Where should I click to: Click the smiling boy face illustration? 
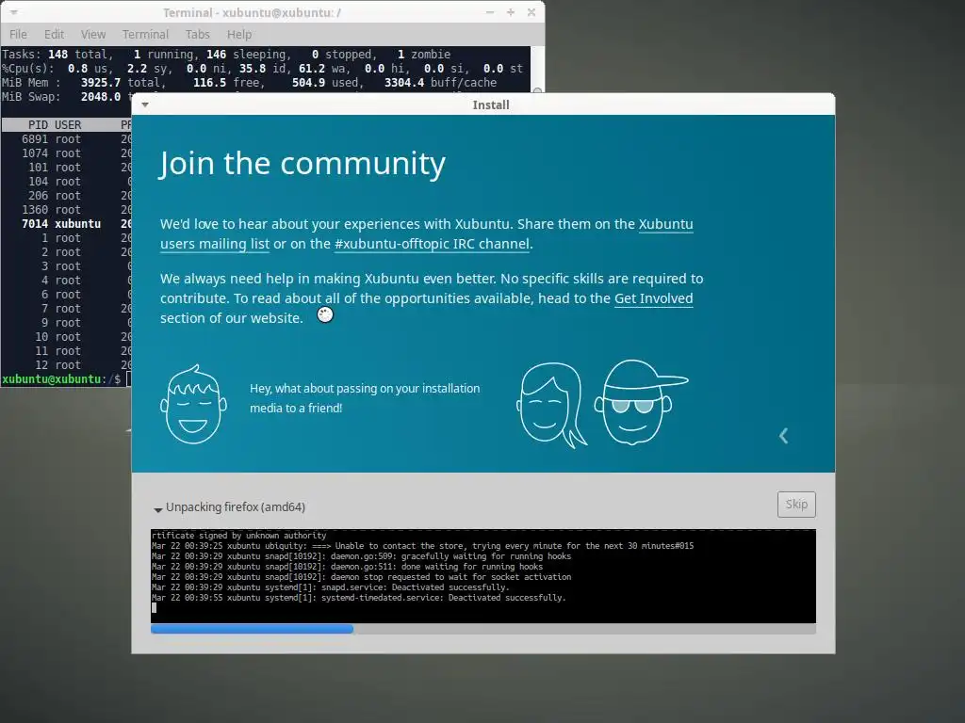(193, 404)
